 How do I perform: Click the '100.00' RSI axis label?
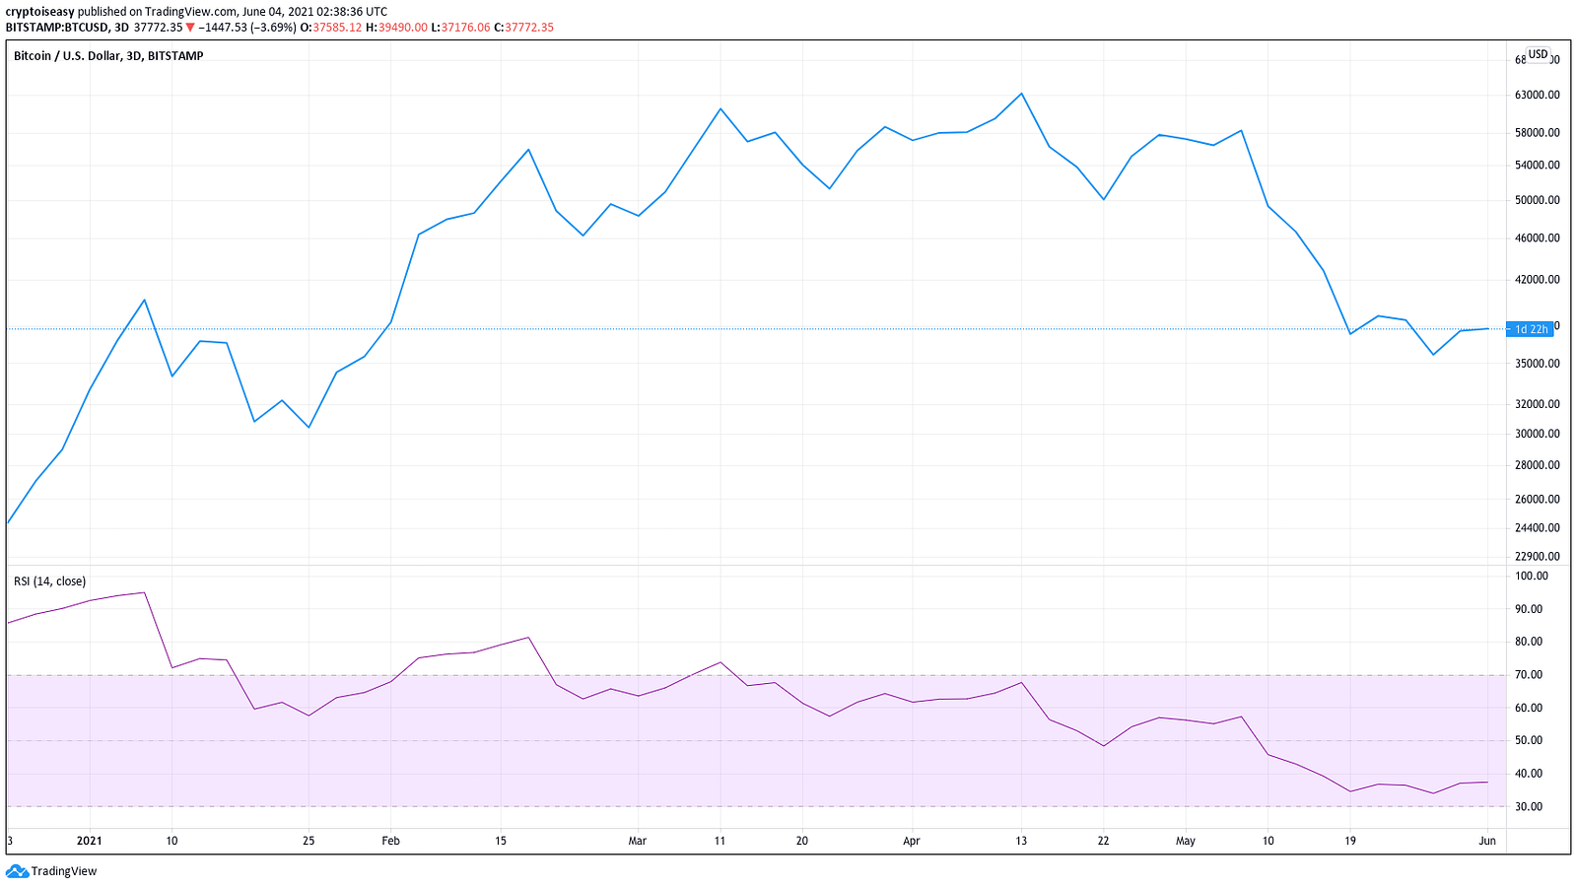1532,577
